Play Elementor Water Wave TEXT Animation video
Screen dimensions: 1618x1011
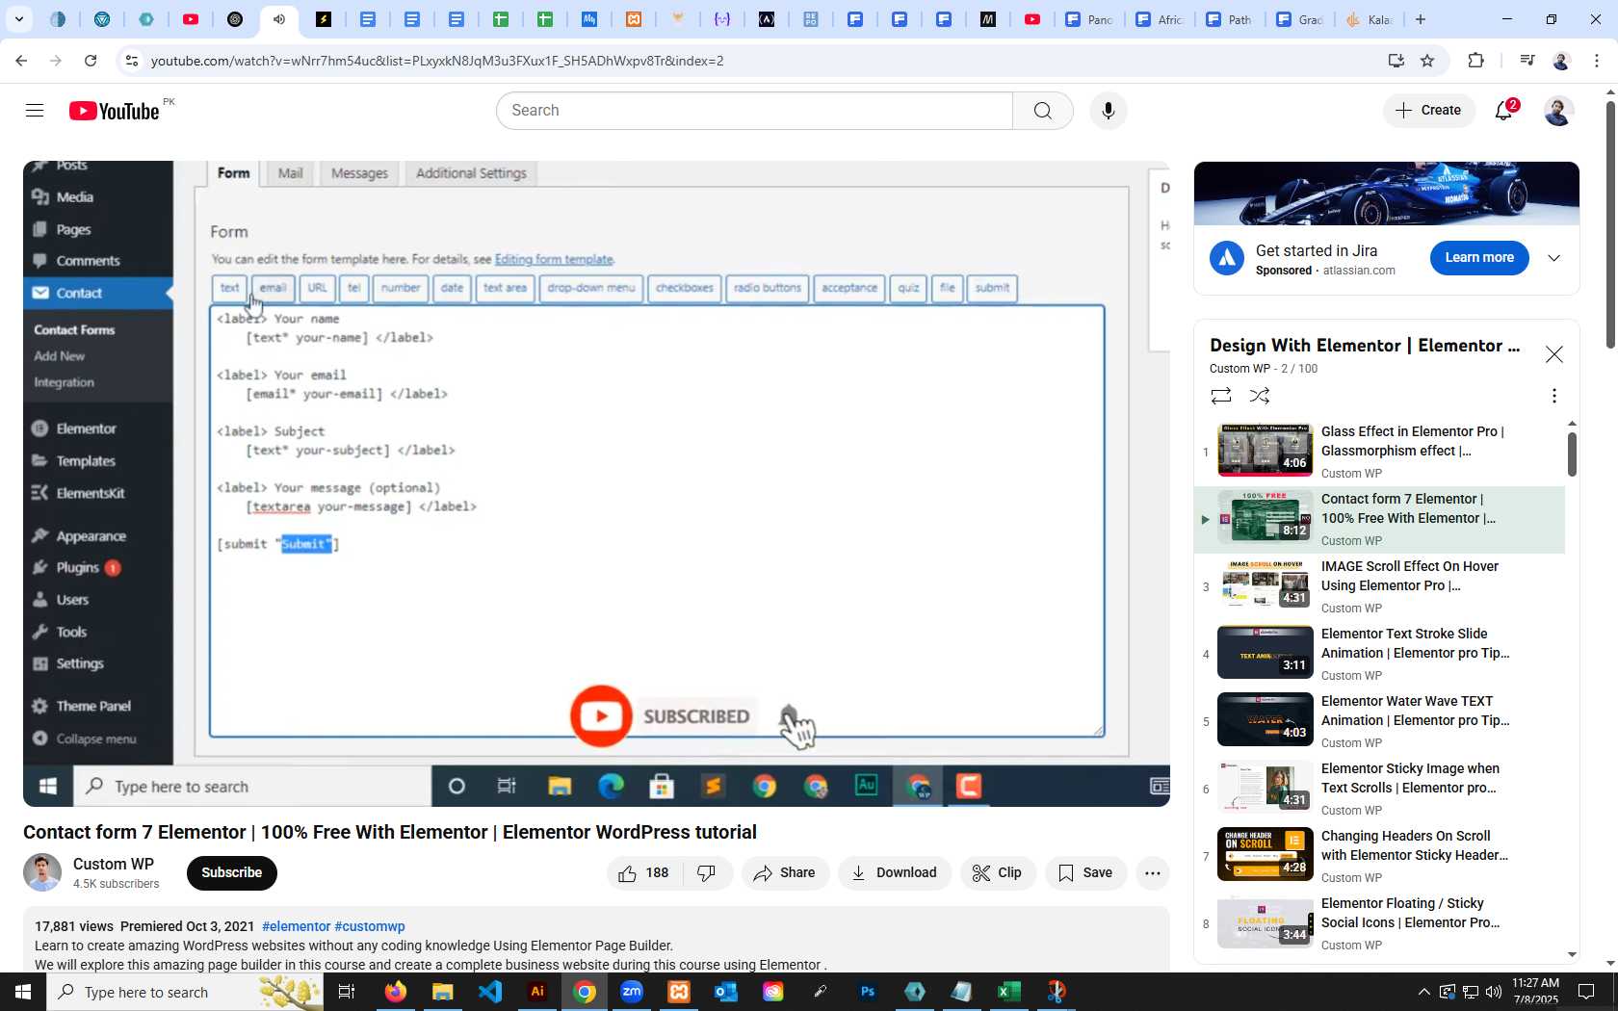(1379, 721)
